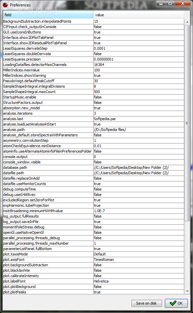The width and height of the screenshot is (193, 313).
Task: Click the scrollbar down arrow
Action: click(187, 291)
